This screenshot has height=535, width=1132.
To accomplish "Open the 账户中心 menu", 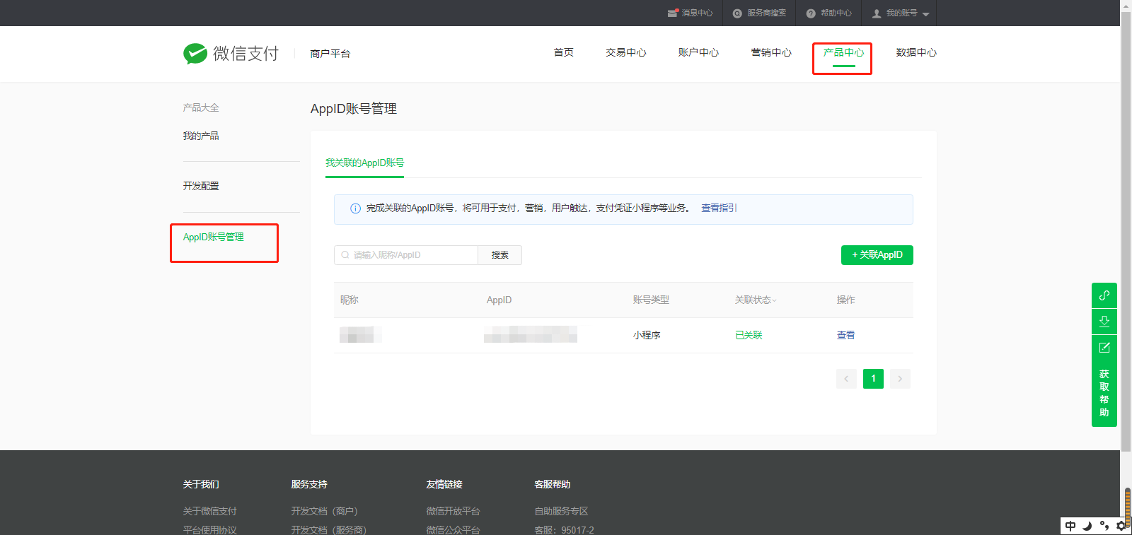I will [698, 52].
